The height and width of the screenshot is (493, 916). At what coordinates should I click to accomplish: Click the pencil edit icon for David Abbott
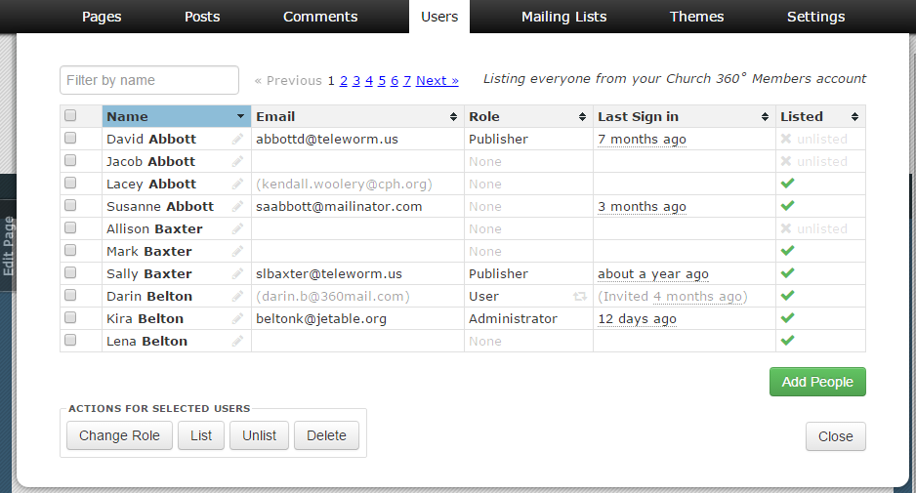pos(237,140)
